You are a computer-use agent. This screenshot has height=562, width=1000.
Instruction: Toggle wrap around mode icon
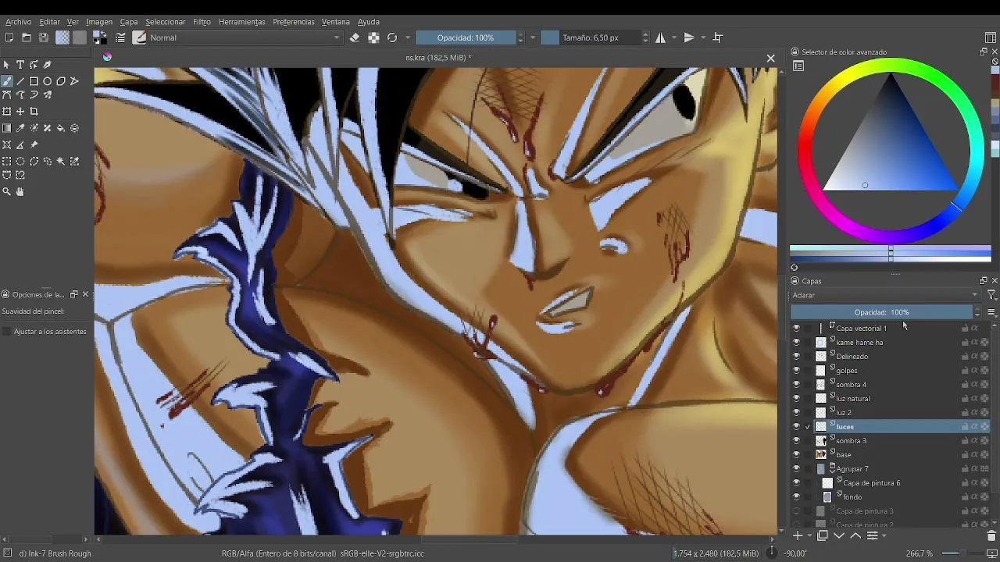pyautogui.click(x=718, y=37)
